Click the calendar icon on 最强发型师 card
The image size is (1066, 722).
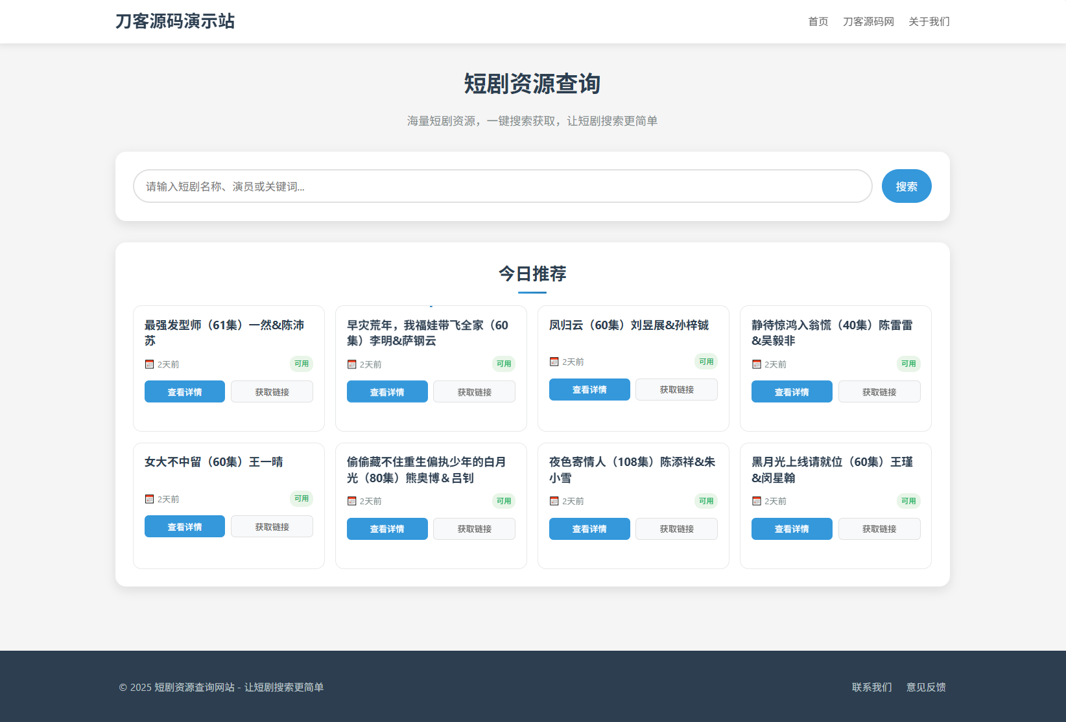148,364
